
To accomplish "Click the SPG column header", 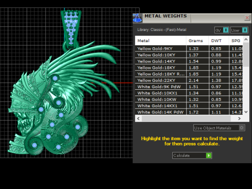I will pos(236,40).
